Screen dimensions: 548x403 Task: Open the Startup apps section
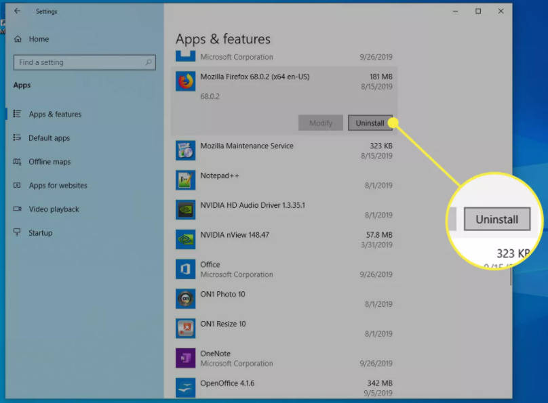[40, 233]
